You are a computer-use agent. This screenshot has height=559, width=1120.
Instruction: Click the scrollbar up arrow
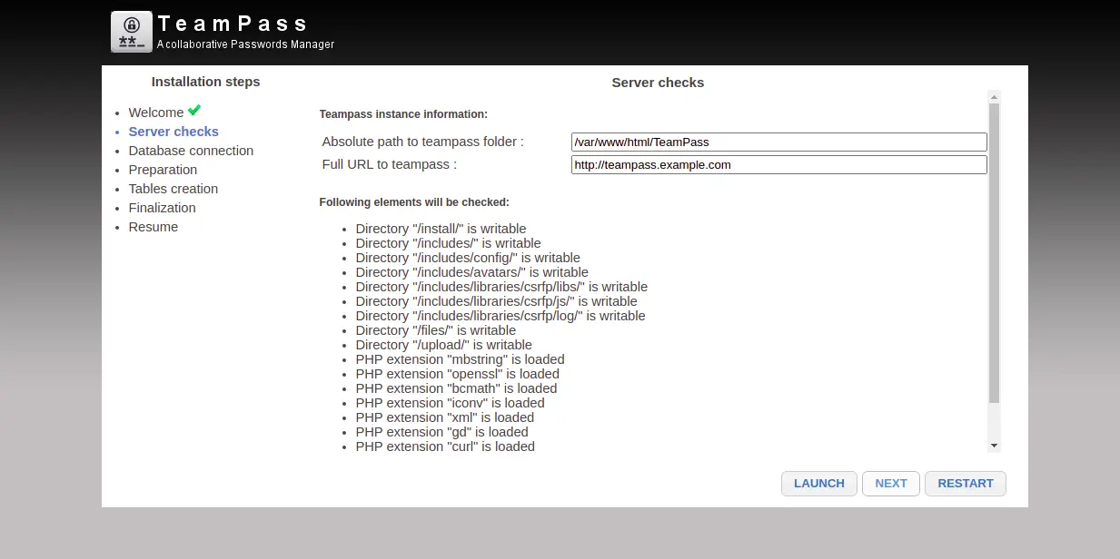pyautogui.click(x=994, y=96)
